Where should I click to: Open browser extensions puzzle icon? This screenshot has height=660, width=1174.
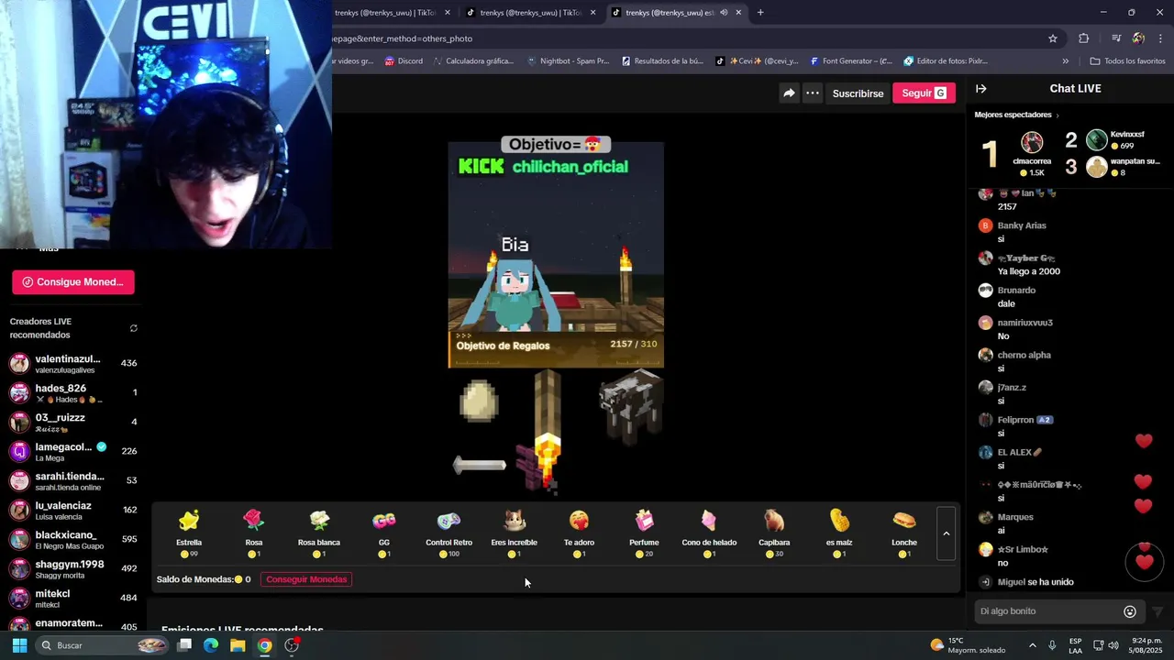pos(1084,38)
